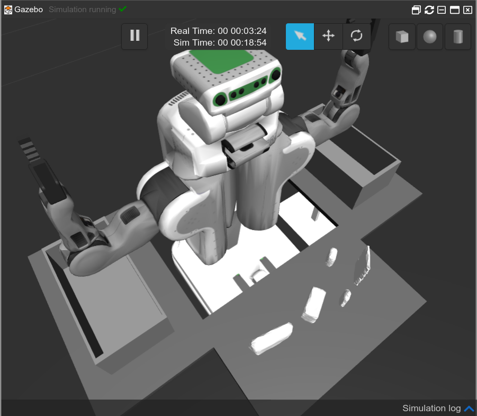Activate the translate move tool
Viewport: 477px width, 416px height.
[x=328, y=36]
